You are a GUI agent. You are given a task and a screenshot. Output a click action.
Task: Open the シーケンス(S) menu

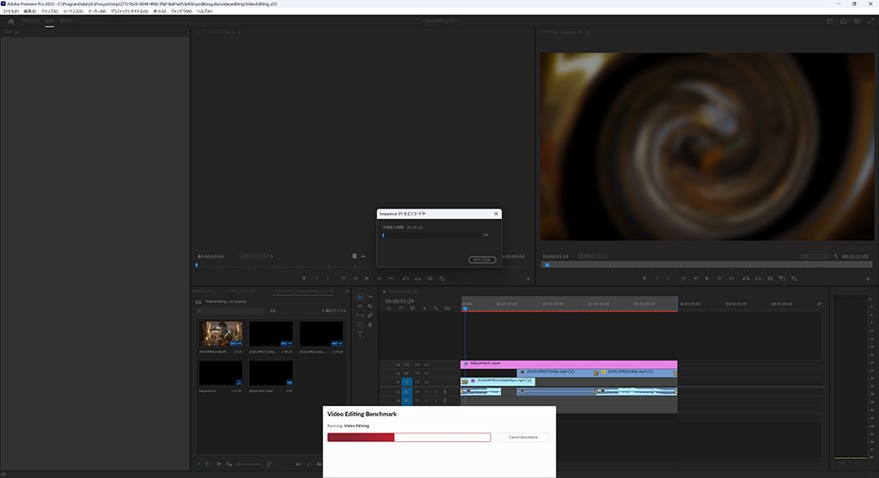coord(72,11)
